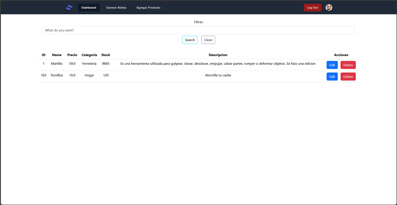Click the filter search input field
Image resolution: width=397 pixels, height=205 pixels.
pyautogui.click(x=198, y=30)
